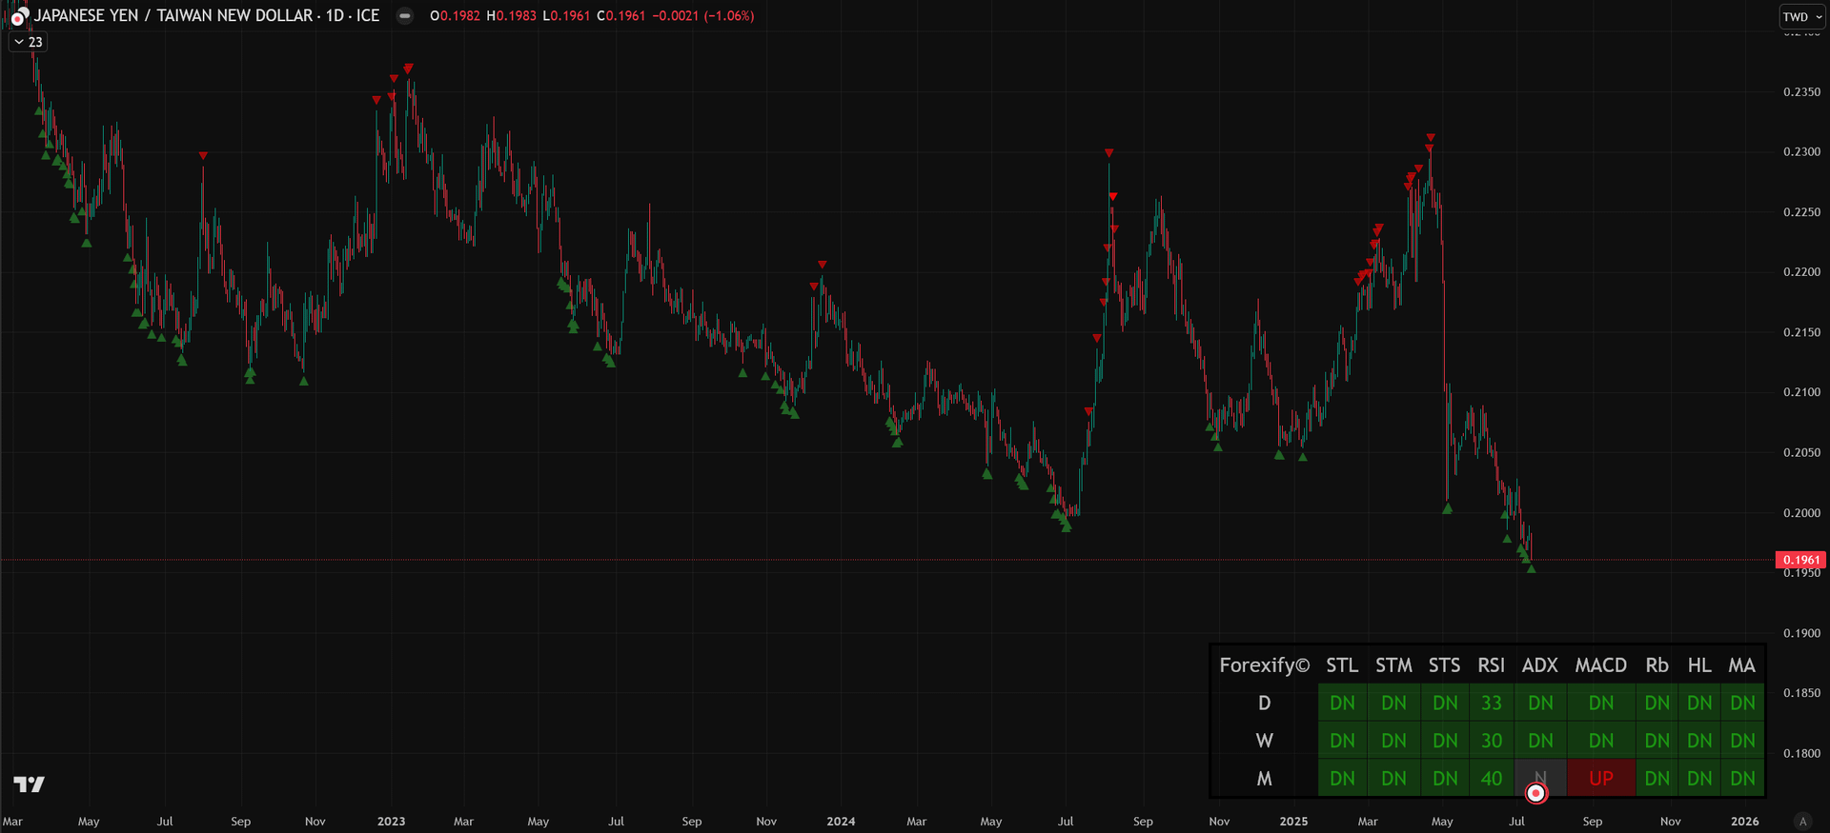Click the red arrow above the May 2025 high
Image resolution: width=1830 pixels, height=833 pixels.
click(1430, 138)
